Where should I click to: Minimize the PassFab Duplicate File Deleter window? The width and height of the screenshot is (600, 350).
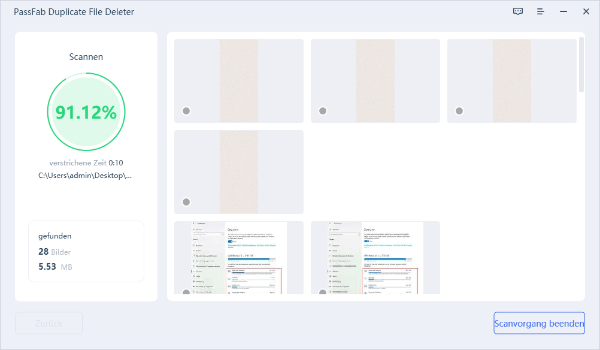[x=563, y=11]
